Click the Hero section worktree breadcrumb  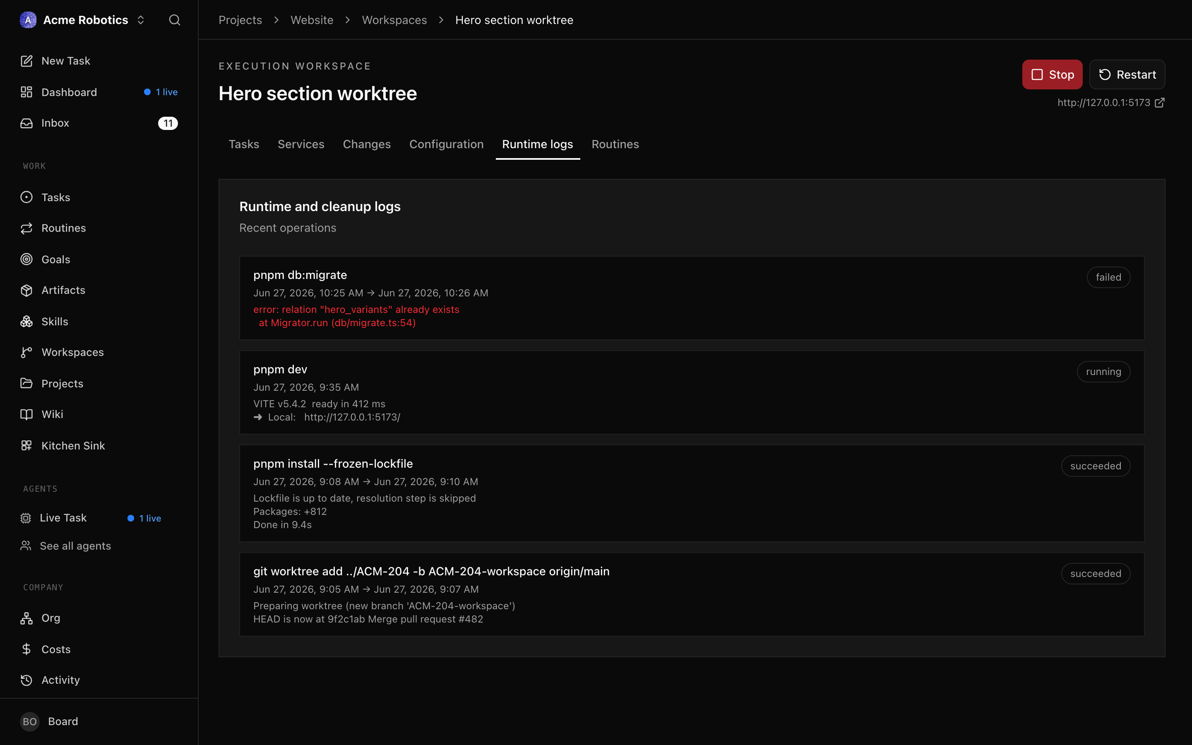[514, 20]
